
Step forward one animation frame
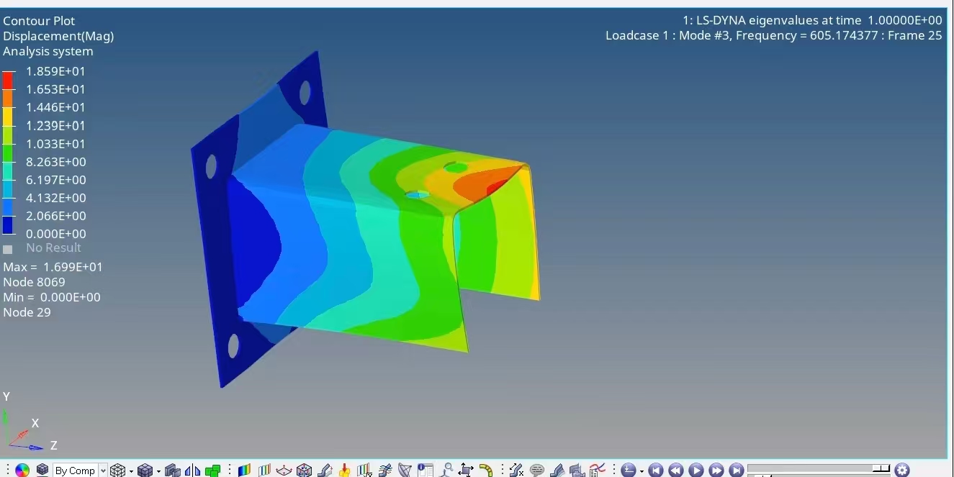(716, 471)
